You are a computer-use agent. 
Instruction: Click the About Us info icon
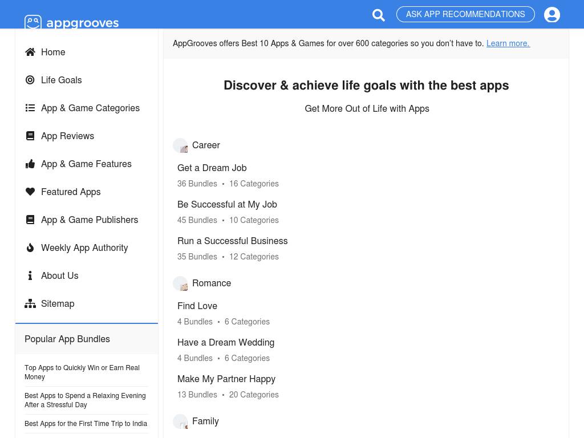(30, 275)
